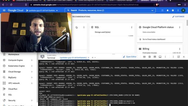Click the Cloud Shell session/monitor icon

coord(160,57)
